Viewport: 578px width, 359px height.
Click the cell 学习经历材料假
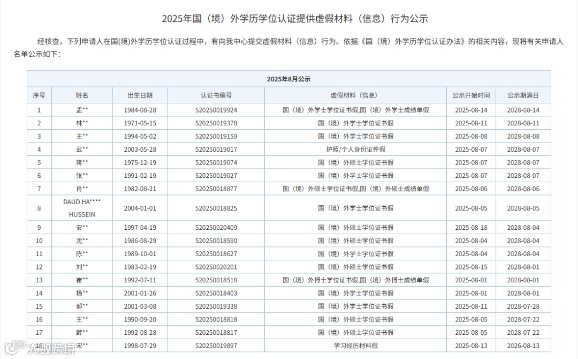(355, 346)
